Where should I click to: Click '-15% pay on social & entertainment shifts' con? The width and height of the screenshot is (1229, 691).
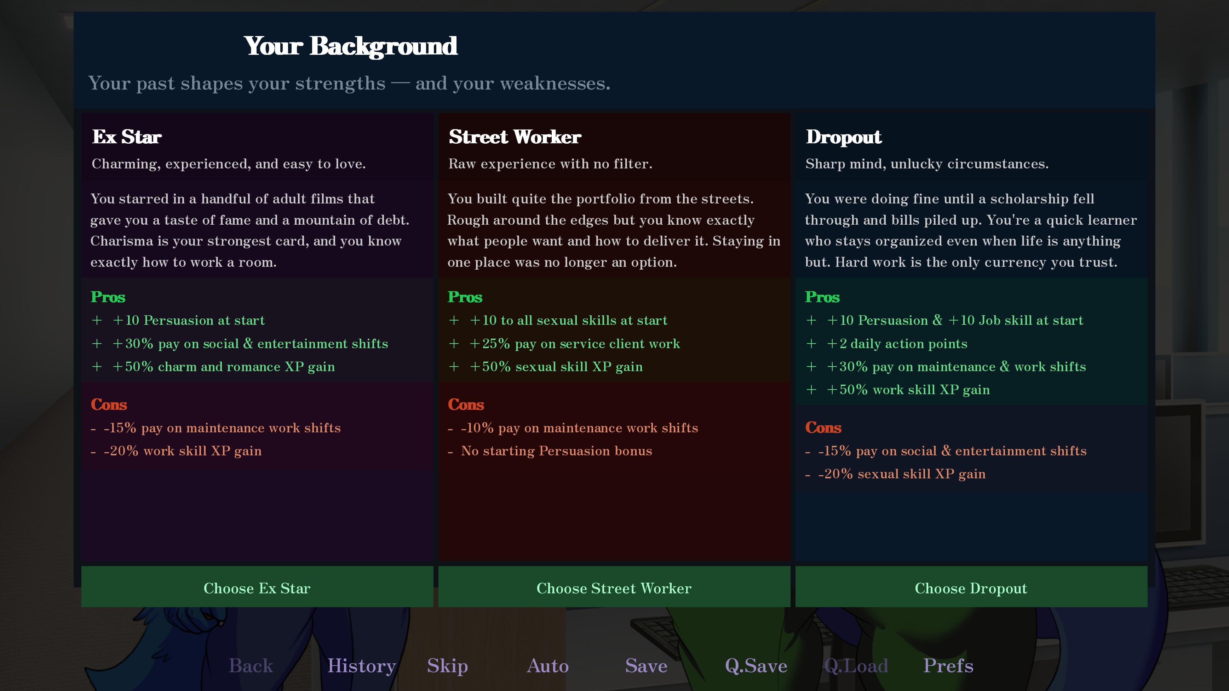(x=952, y=451)
